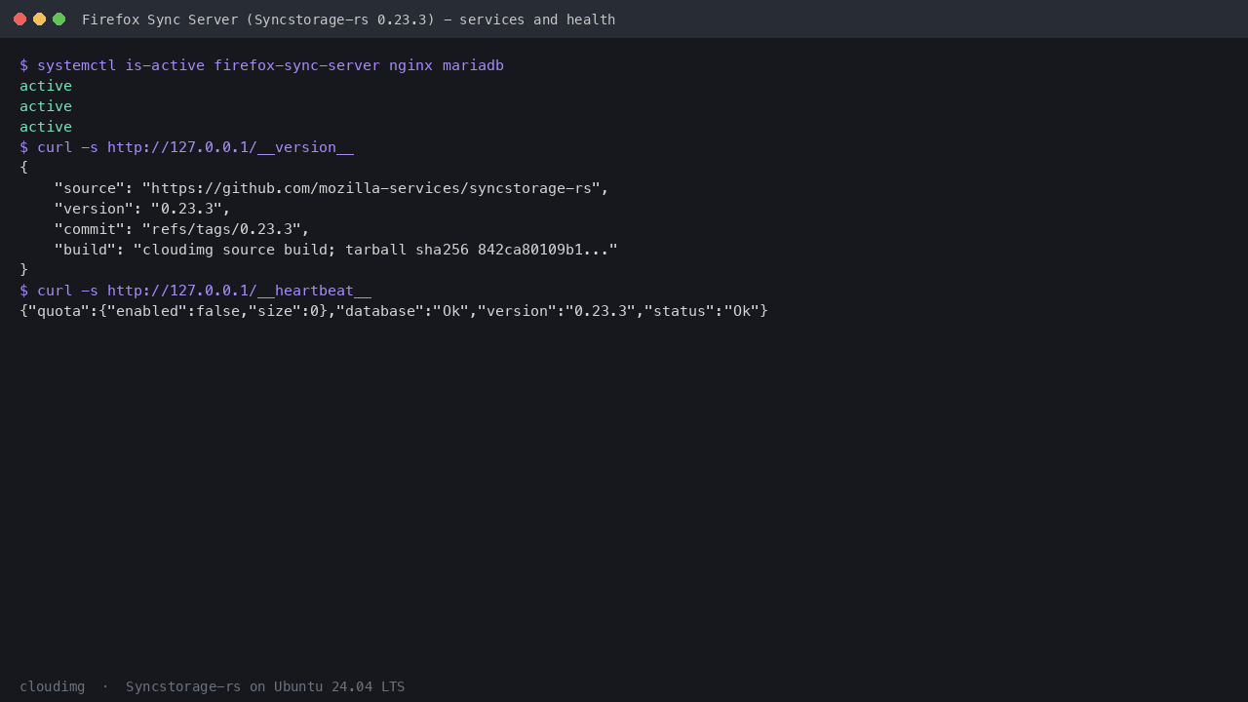Click the "source" github URL line

tap(331, 188)
